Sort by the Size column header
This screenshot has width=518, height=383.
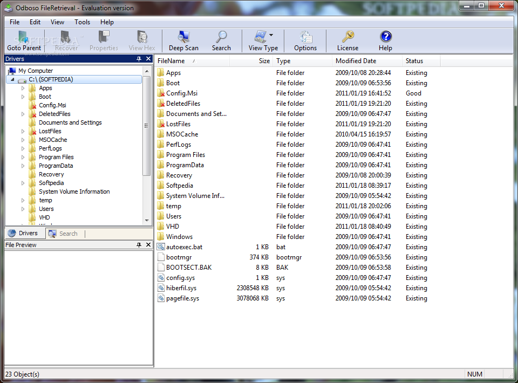[x=251, y=61]
